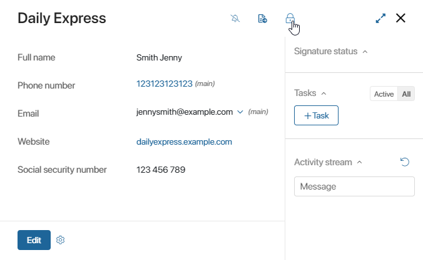Viewport: 423px width, 260px height.
Task: Close the Daily Express card
Action: point(400,18)
